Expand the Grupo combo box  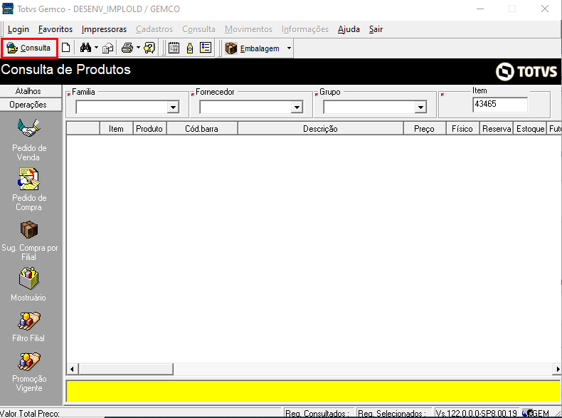[x=420, y=107]
